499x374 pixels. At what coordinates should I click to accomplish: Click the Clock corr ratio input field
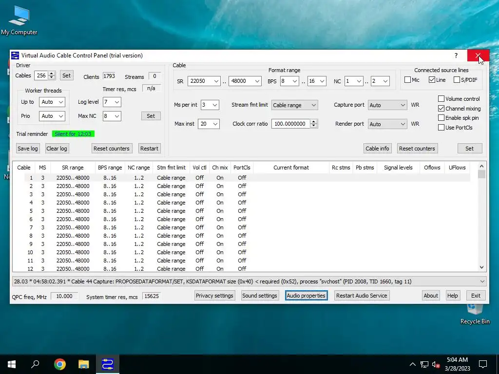pos(290,124)
